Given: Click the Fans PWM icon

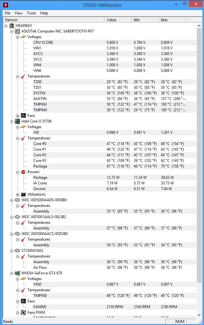Looking at the screenshot, I should [23, 312].
